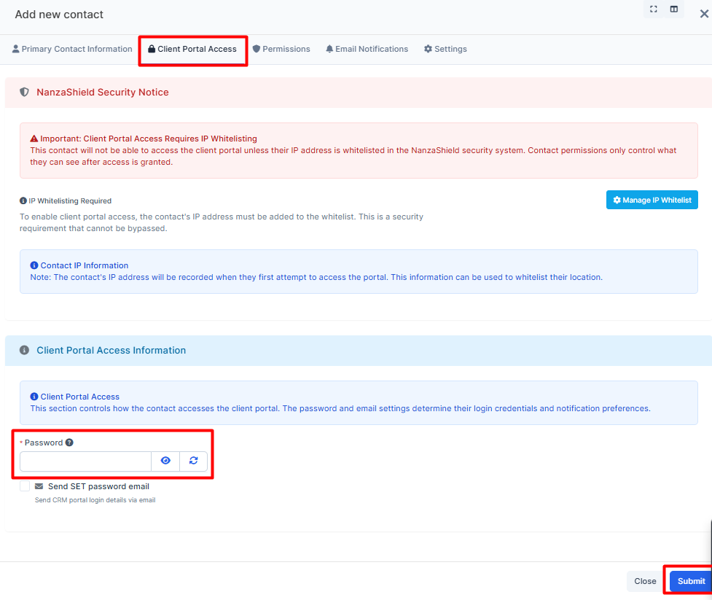Screen dimensions: 712x600
Task: Generate a new password using the refresh icon
Action: (x=193, y=461)
